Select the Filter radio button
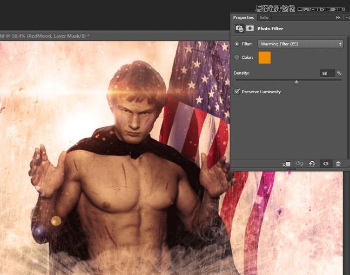This screenshot has width=350, height=275. coord(237,44)
